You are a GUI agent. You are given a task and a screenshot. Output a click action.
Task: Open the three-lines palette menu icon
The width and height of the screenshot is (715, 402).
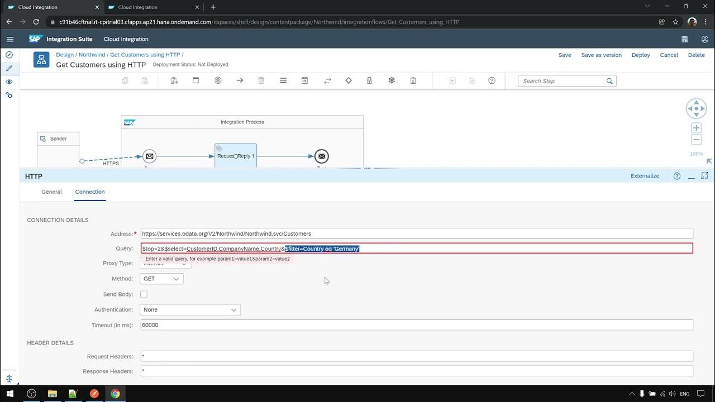[x=283, y=80]
